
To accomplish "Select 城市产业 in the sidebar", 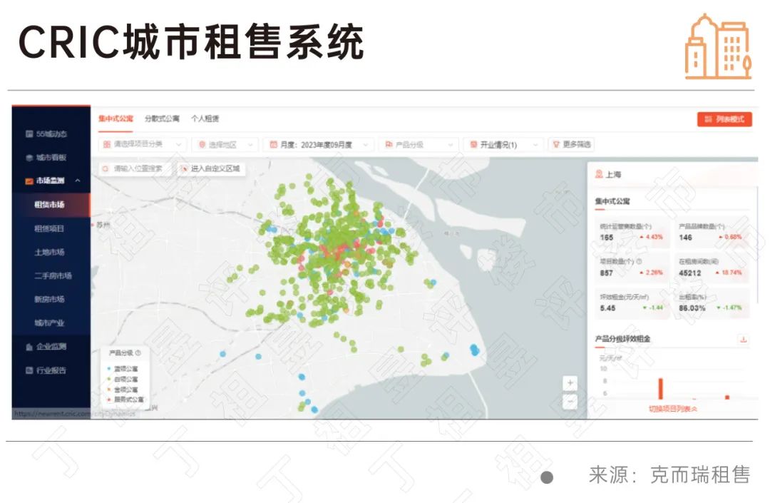I will (51, 322).
